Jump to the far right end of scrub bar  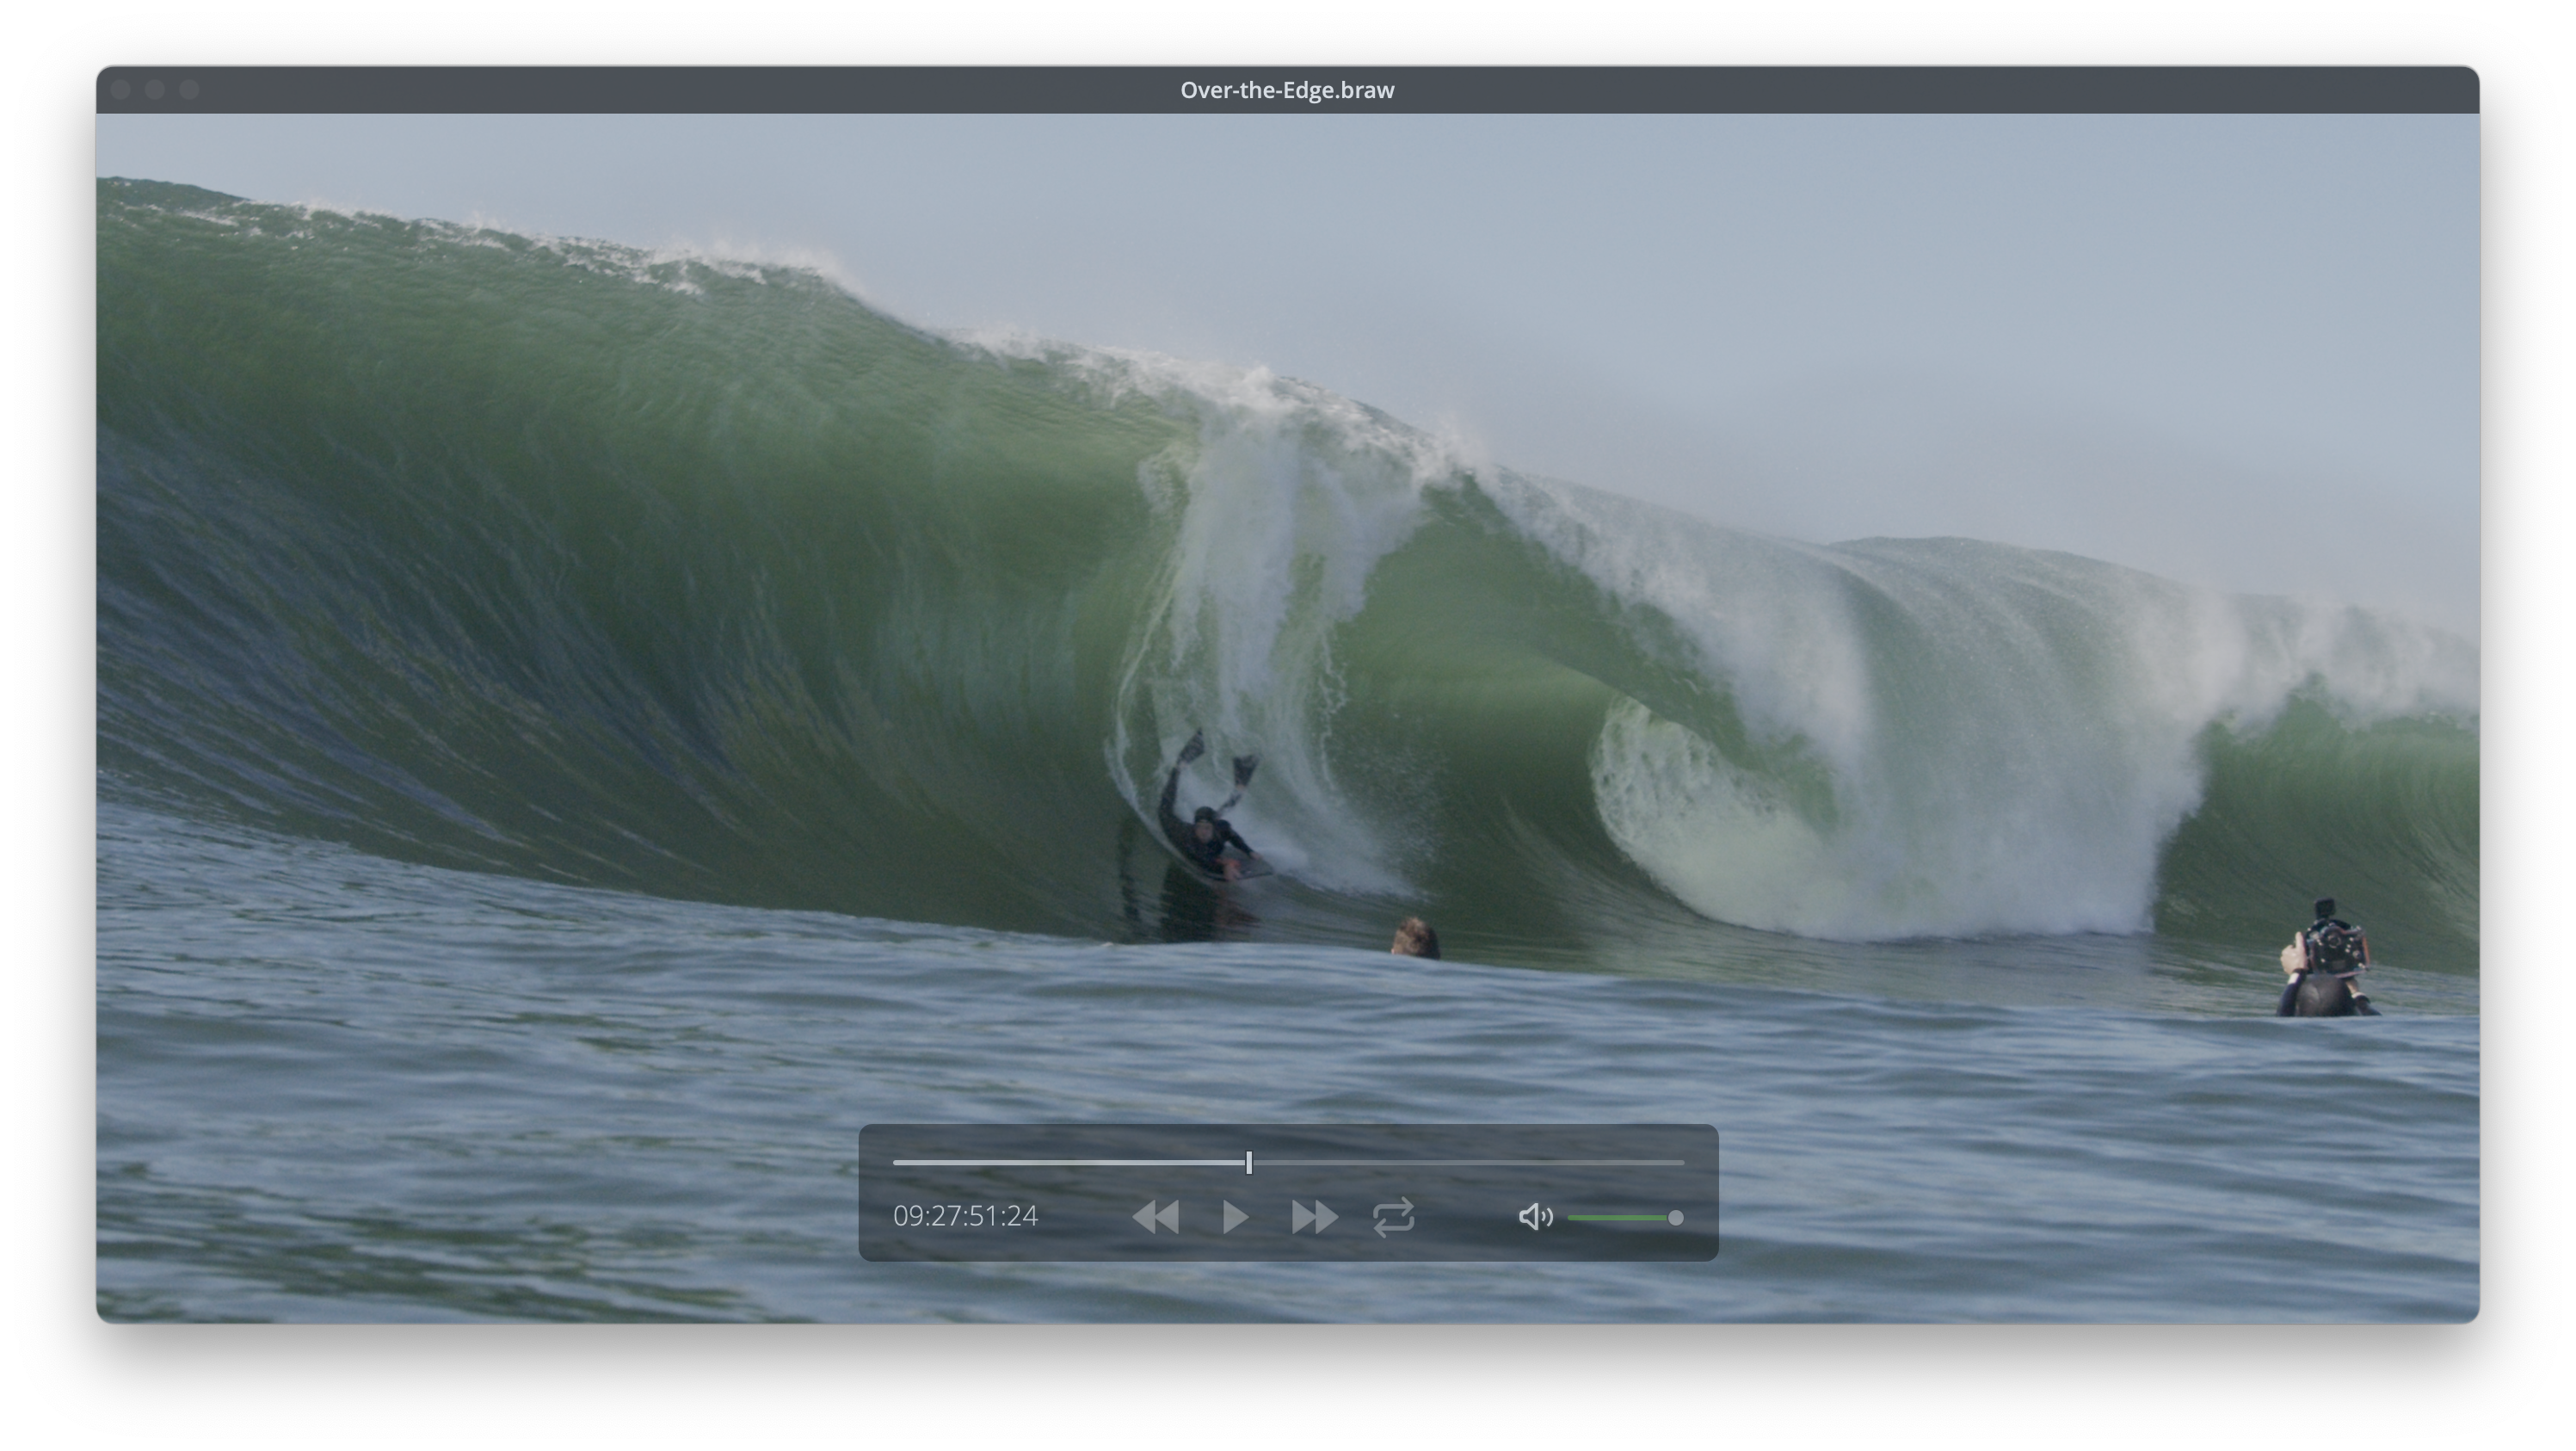[1682, 1162]
